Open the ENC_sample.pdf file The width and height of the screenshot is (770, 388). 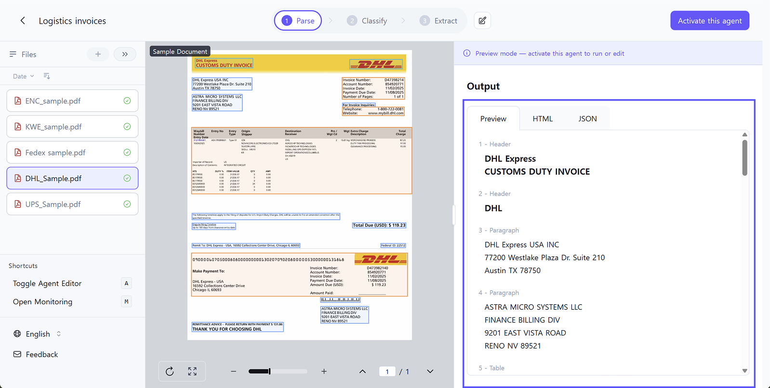point(72,101)
